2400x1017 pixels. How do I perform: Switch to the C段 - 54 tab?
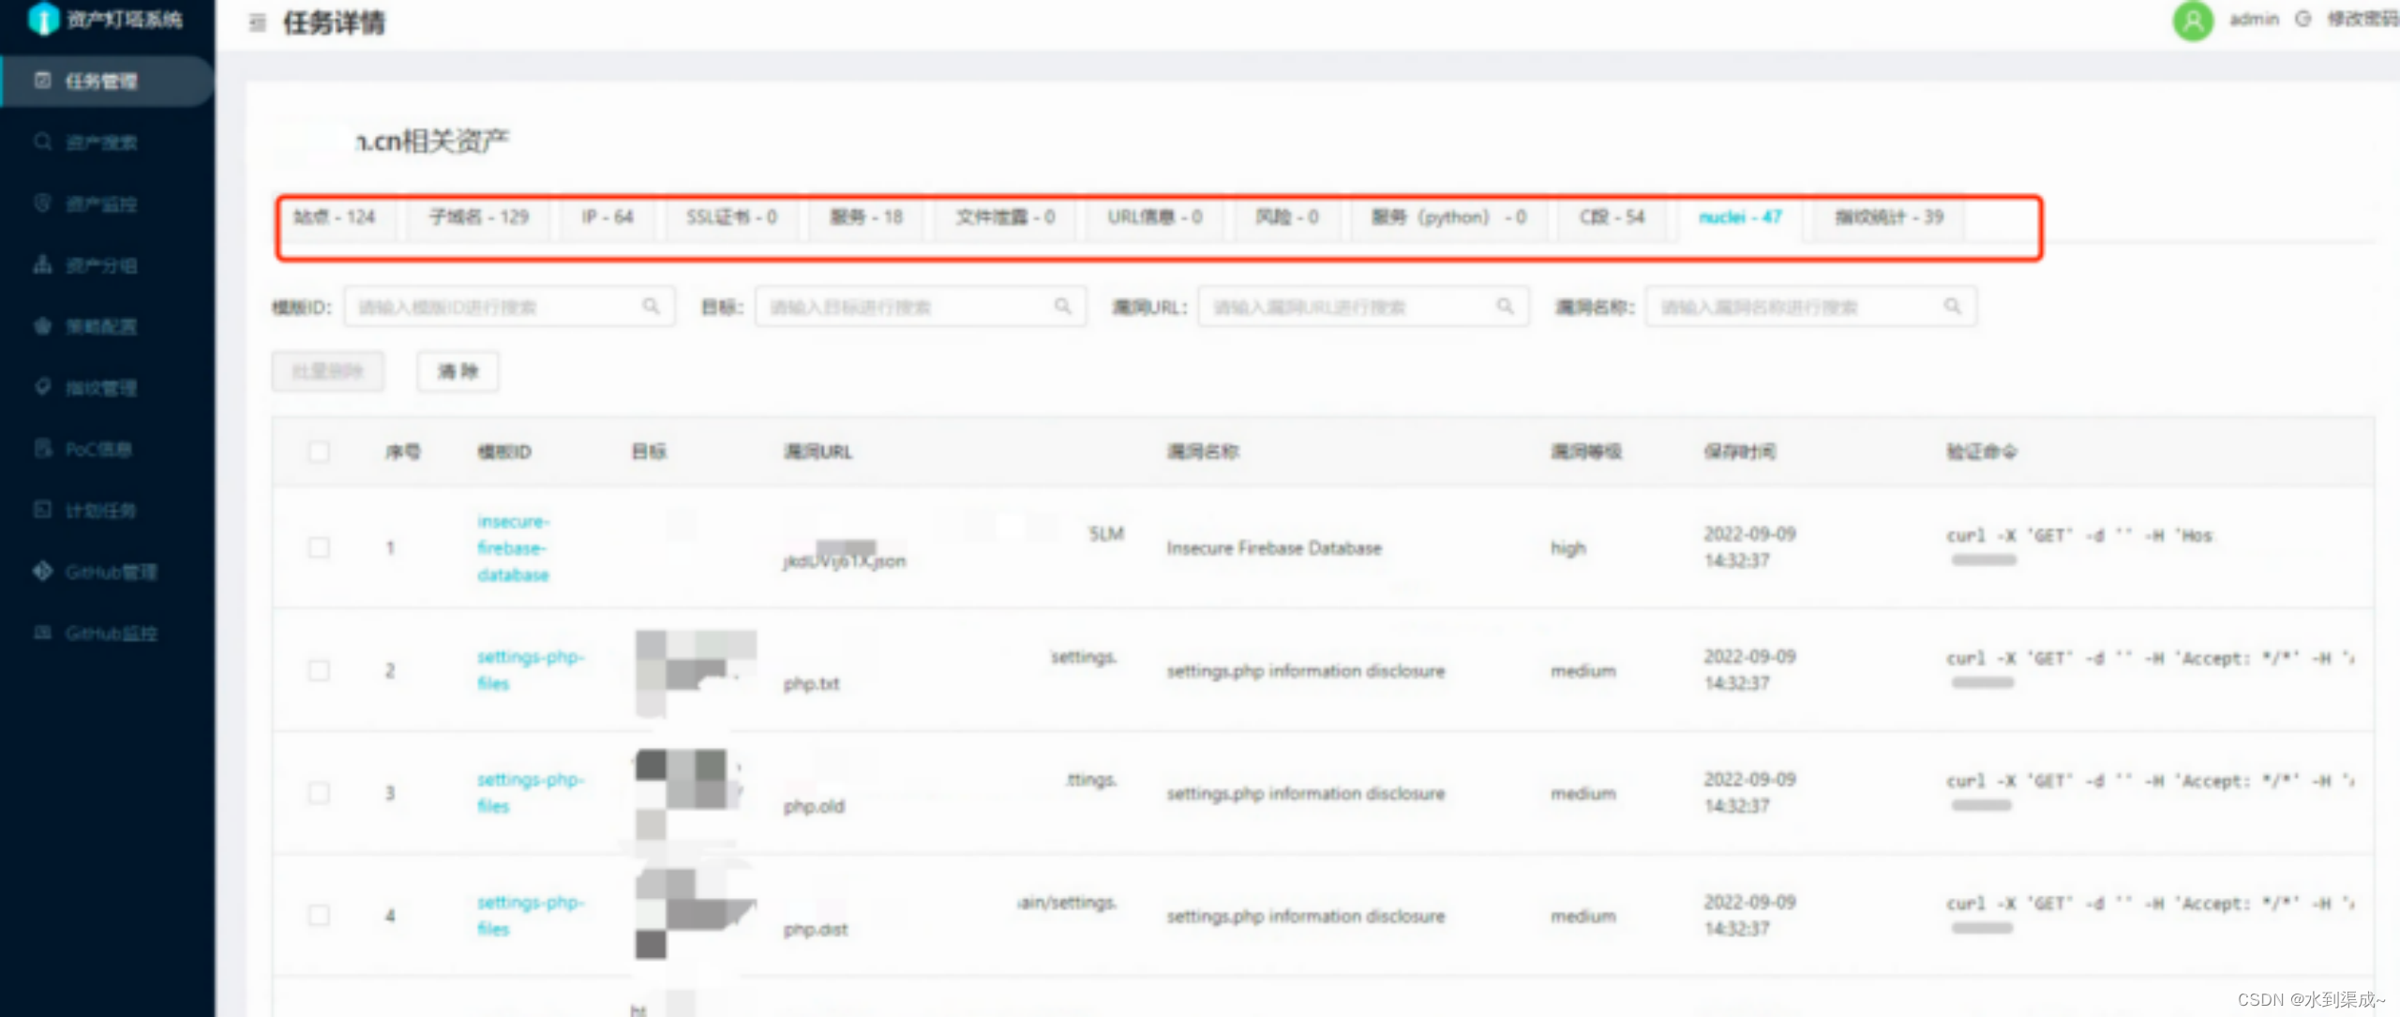(x=1612, y=217)
